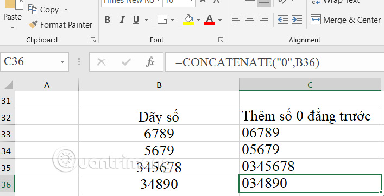384x196 pixels.
Task: Open borders dropdown arrow
Action: [x=173, y=20]
